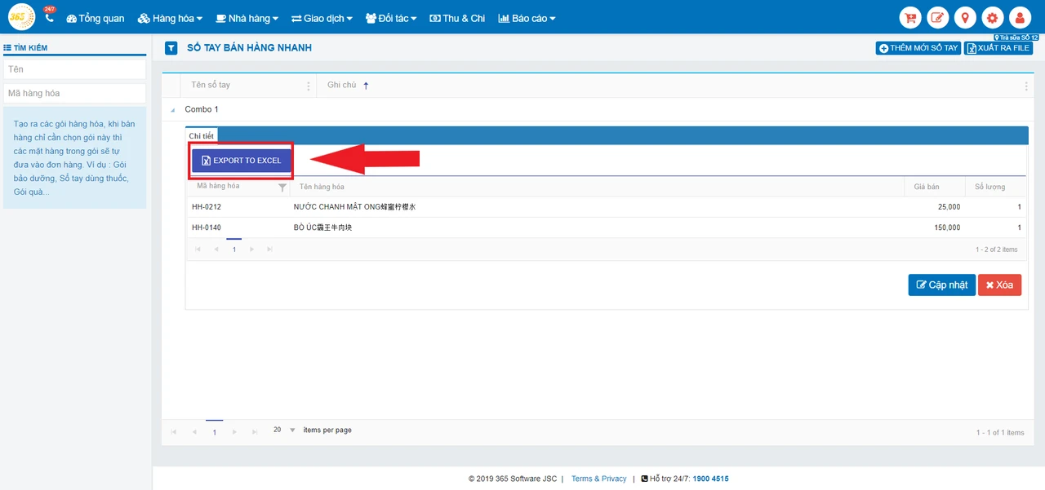Click the BÒ ÚC item name
The image size is (1045, 490).
point(322,227)
